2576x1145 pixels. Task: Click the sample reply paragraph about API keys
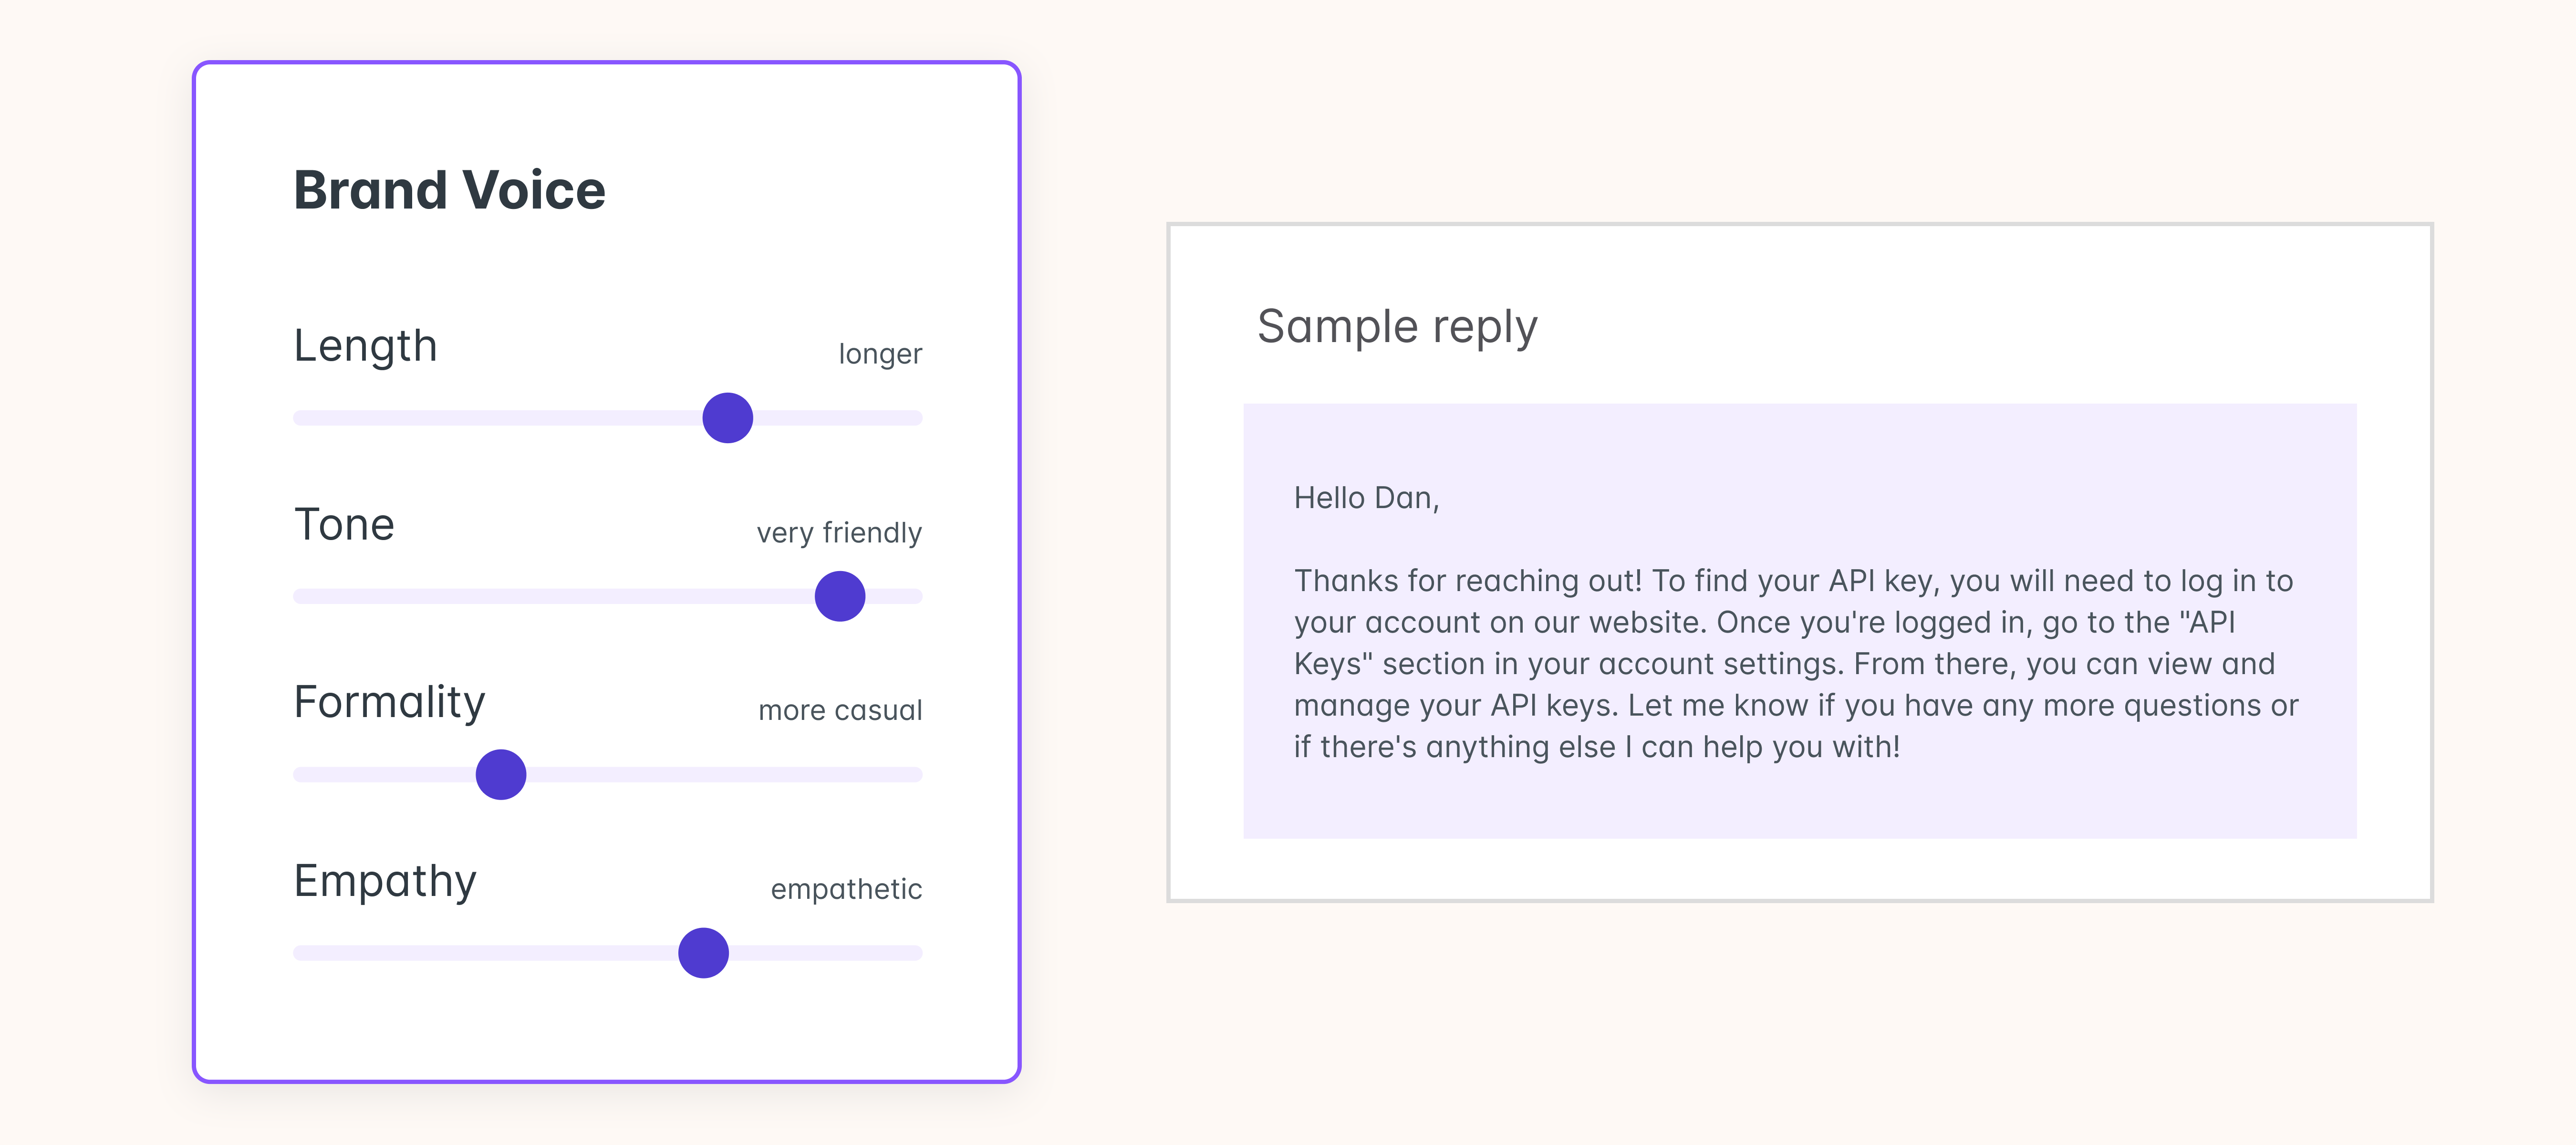pyautogui.click(x=1795, y=663)
